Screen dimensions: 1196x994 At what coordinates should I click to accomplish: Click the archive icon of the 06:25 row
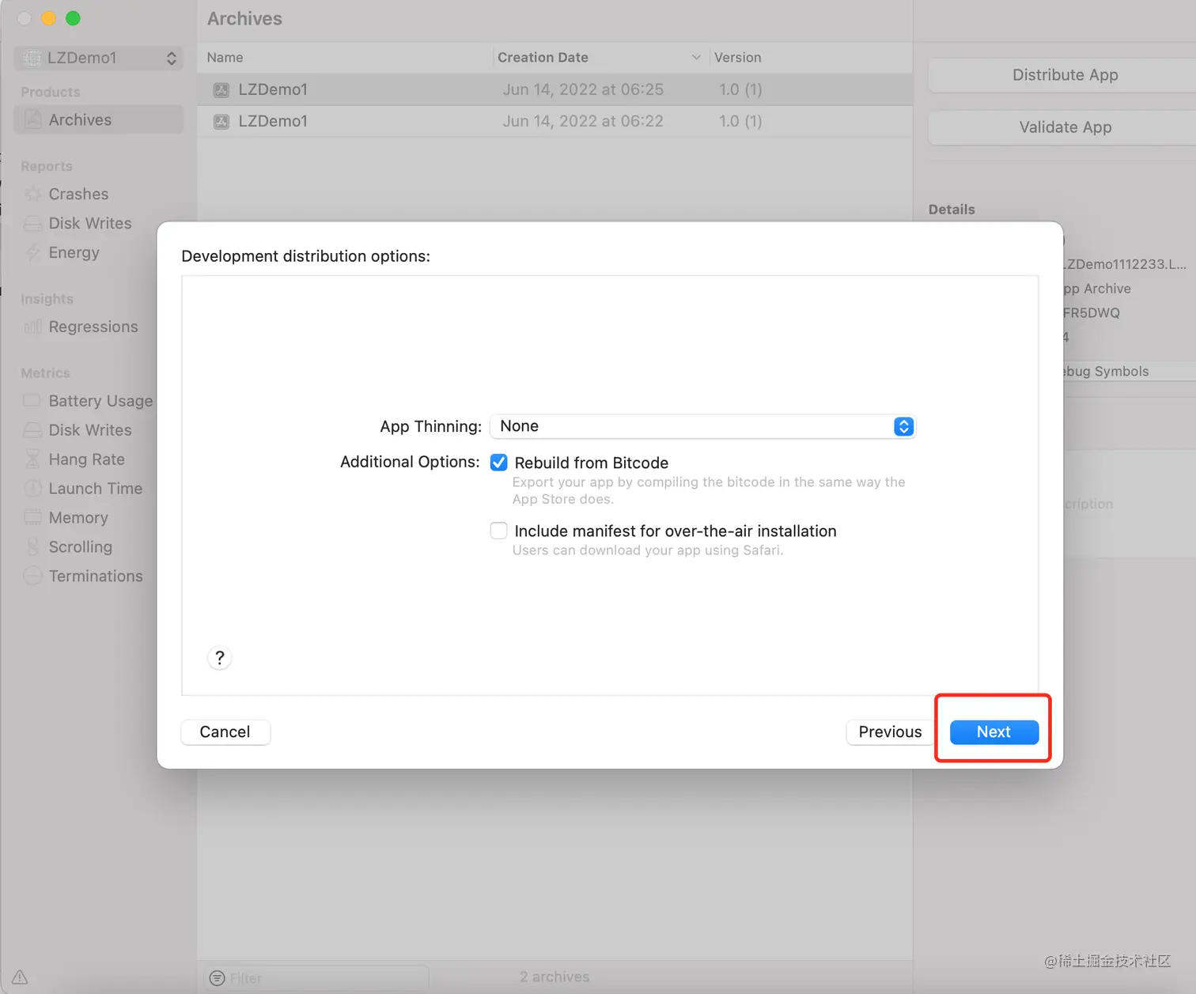point(221,90)
